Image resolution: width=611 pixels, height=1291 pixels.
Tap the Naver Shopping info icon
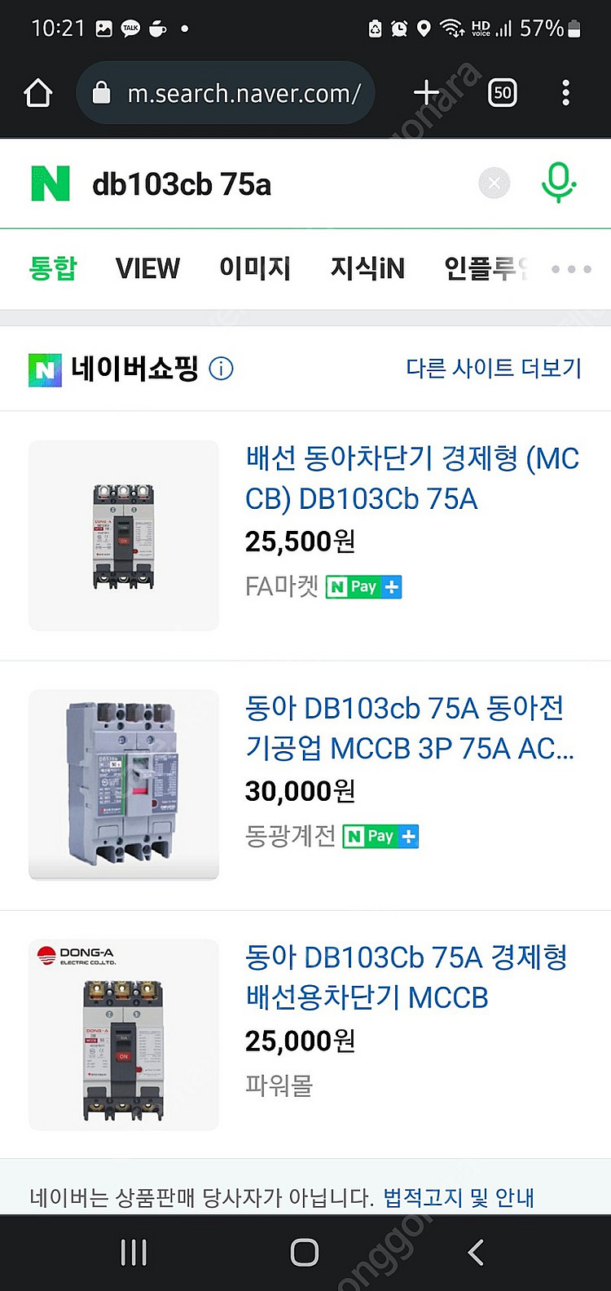pyautogui.click(x=221, y=369)
